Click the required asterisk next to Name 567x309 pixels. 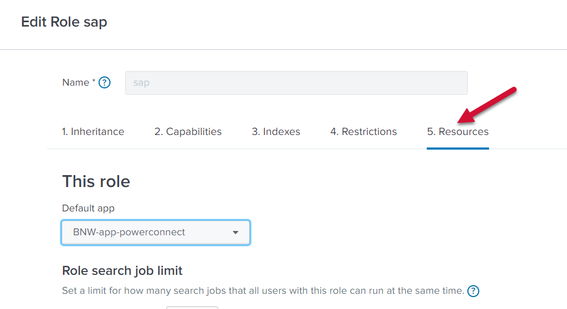pyautogui.click(x=94, y=81)
